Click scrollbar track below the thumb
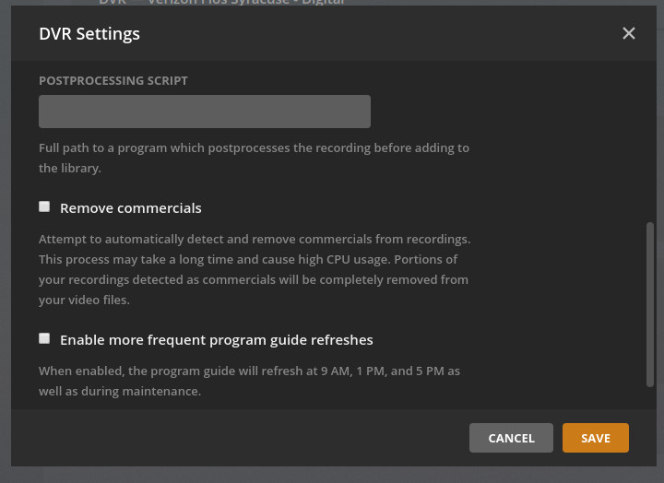This screenshot has height=483, width=664. pyautogui.click(x=650, y=398)
